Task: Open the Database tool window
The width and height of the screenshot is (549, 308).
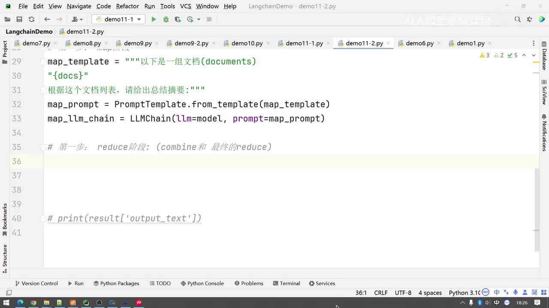Action: [x=544, y=56]
